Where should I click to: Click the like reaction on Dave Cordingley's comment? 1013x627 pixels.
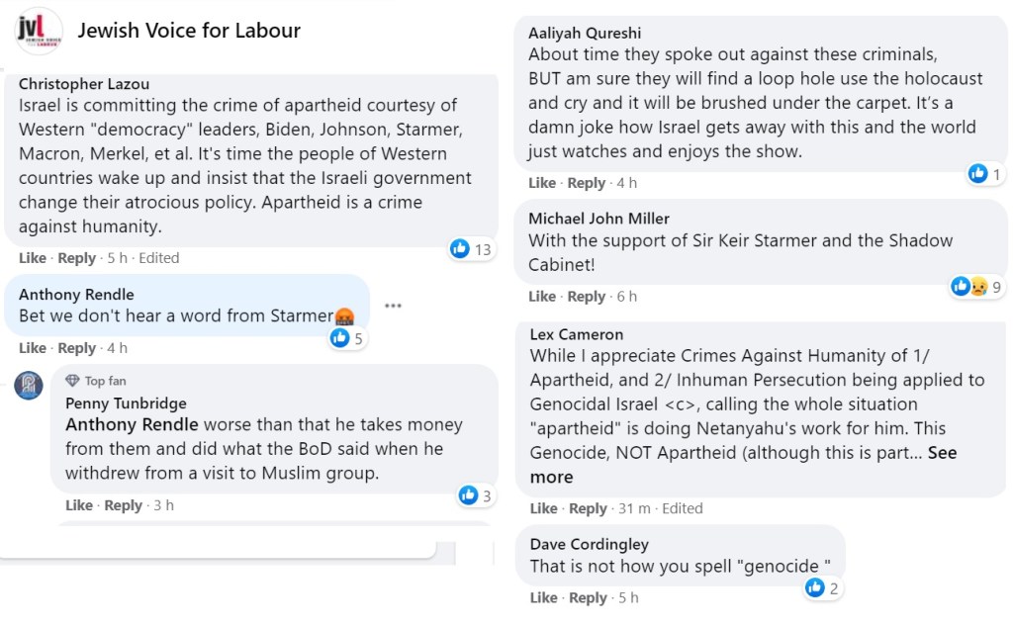(x=815, y=588)
